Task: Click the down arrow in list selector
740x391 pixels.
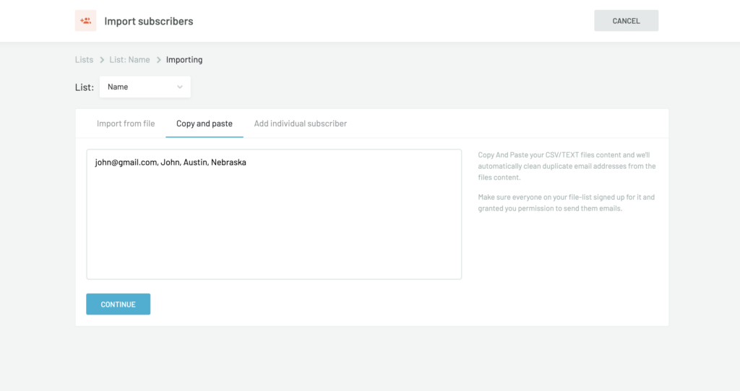Action: pyautogui.click(x=180, y=87)
